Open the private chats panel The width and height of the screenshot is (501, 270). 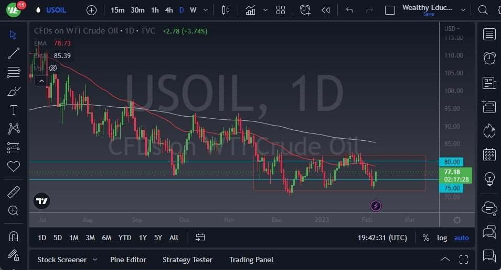pyautogui.click(x=489, y=232)
